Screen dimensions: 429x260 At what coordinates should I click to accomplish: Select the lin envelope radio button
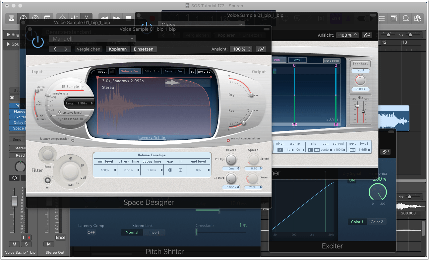[181, 170]
